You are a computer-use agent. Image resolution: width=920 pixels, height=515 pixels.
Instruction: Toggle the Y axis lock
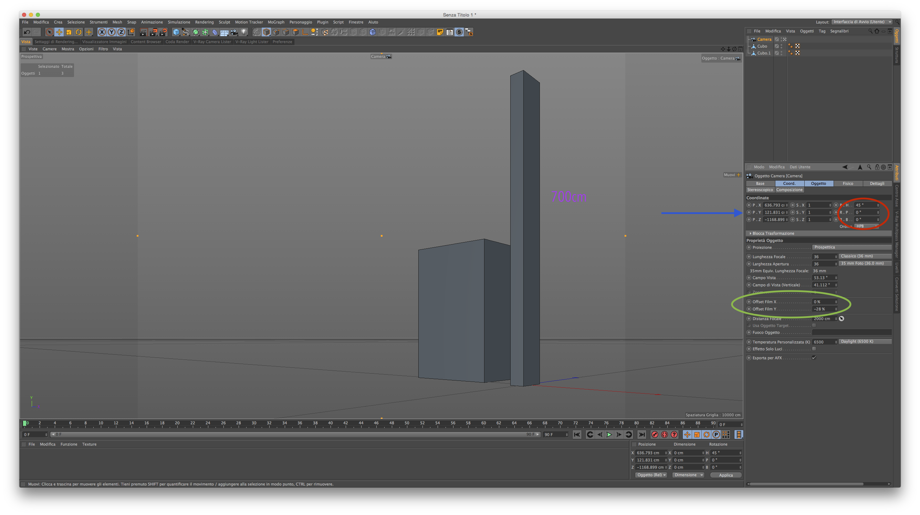click(112, 32)
